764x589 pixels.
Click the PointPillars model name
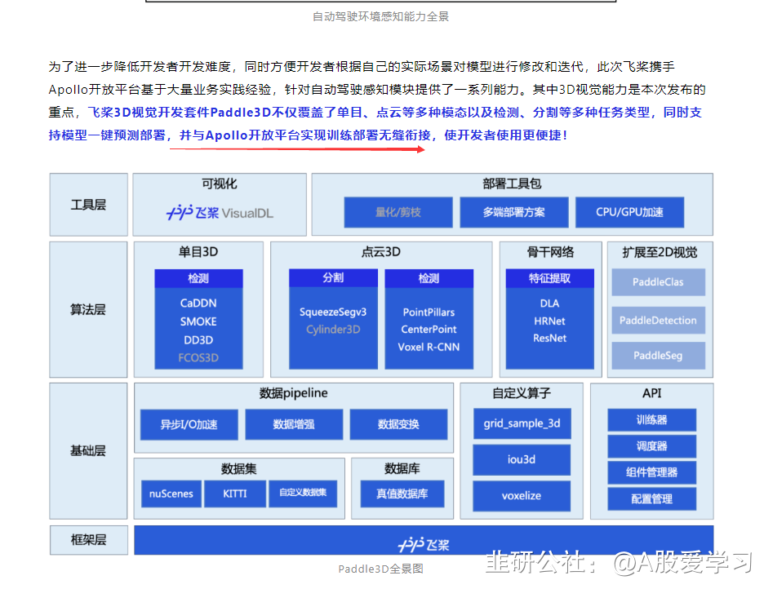coord(429,312)
